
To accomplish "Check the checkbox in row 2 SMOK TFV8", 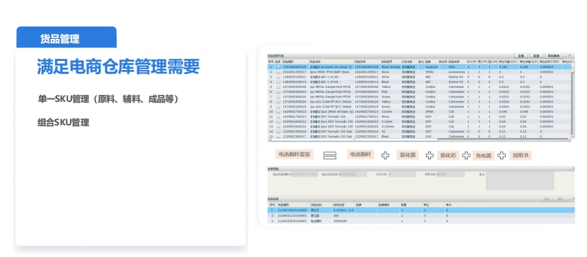I will pyautogui.click(x=278, y=72).
